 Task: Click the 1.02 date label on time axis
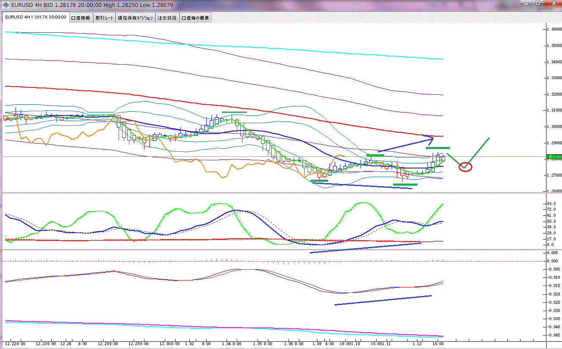click(x=189, y=344)
